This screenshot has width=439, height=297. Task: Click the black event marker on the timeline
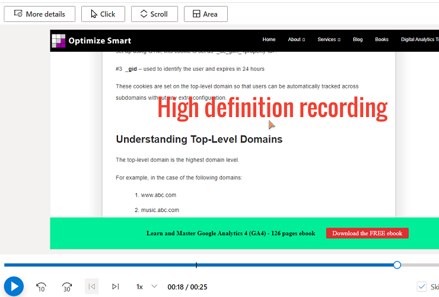click(x=196, y=265)
